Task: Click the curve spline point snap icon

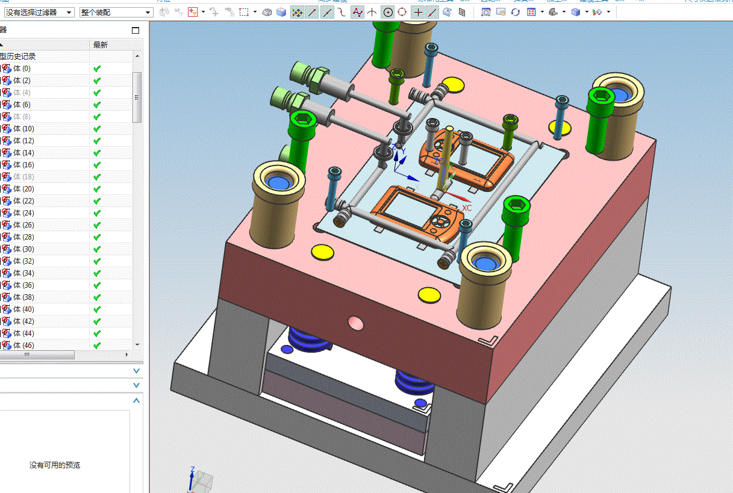Action: (357, 12)
